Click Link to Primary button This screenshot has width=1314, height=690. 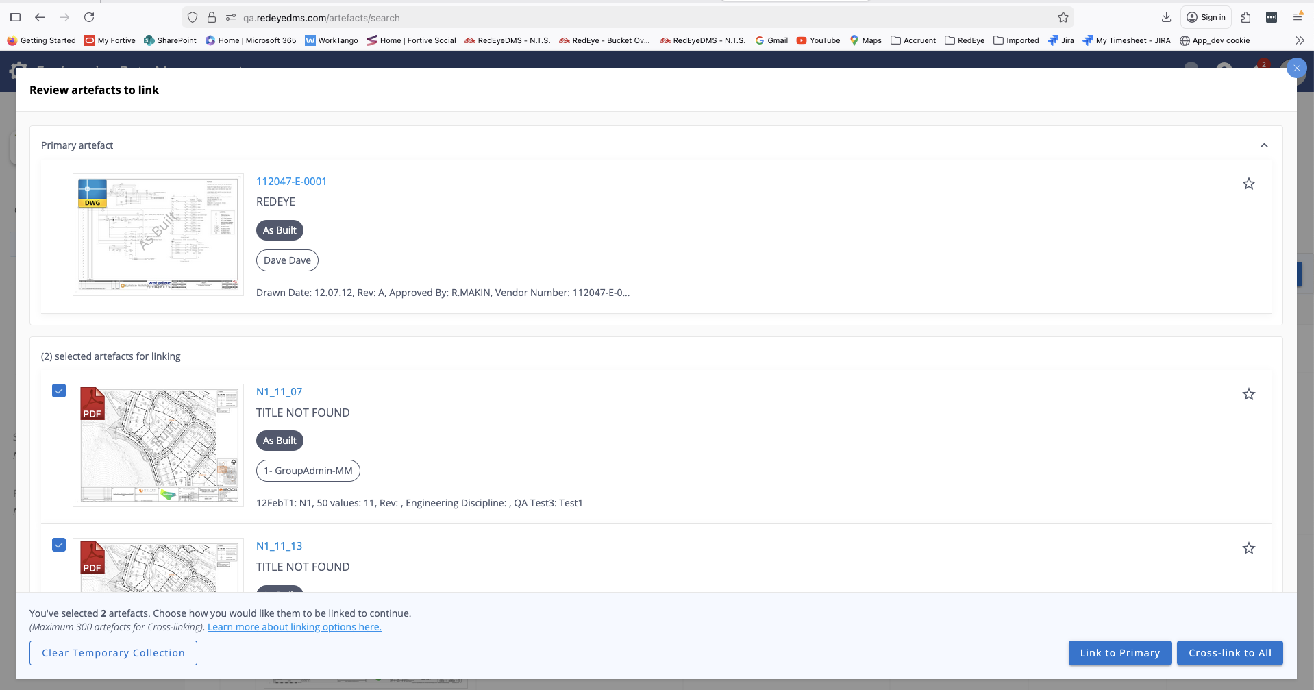tap(1119, 653)
